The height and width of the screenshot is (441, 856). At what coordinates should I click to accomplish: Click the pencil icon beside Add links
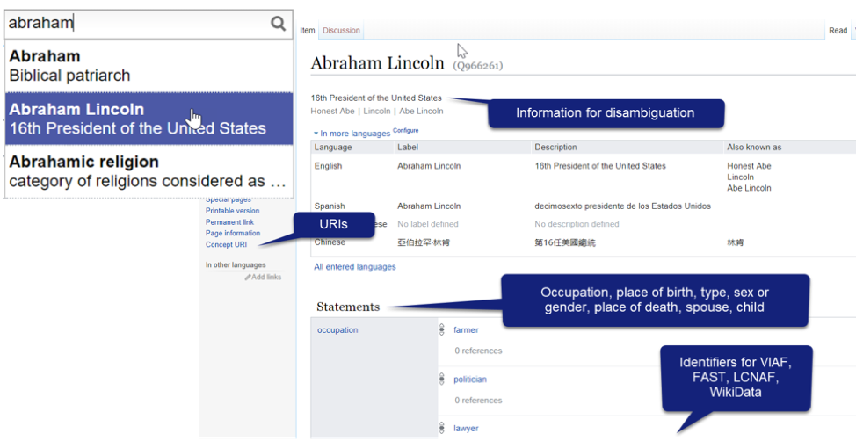pos(248,278)
